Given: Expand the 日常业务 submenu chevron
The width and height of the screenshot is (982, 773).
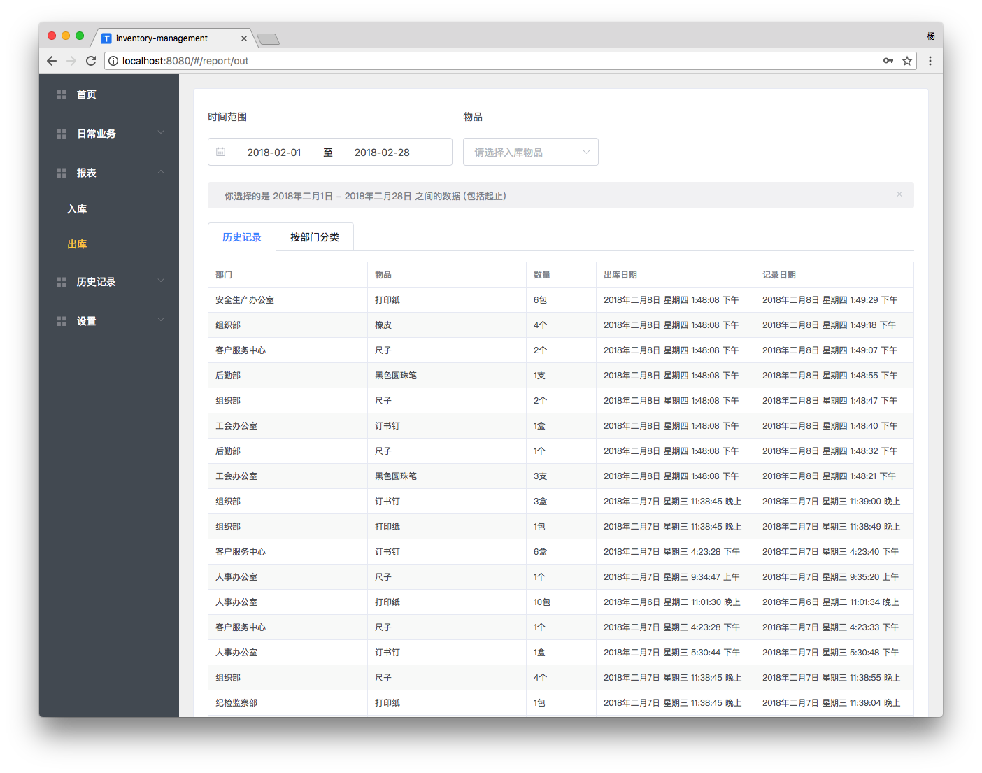Looking at the screenshot, I should pyautogui.click(x=161, y=132).
